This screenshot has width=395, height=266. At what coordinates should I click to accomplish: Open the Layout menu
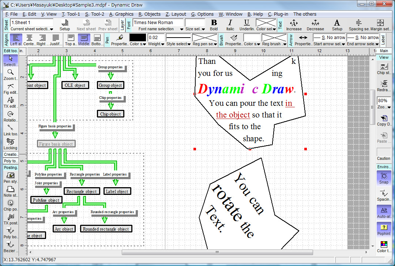(x=176, y=14)
